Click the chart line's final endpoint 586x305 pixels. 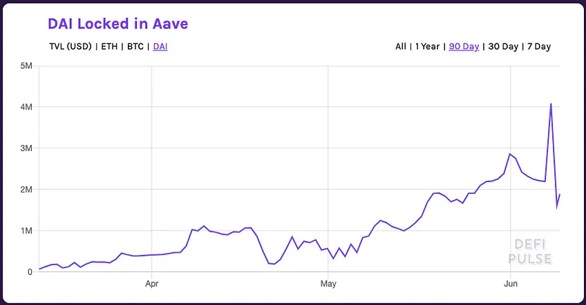(x=560, y=194)
